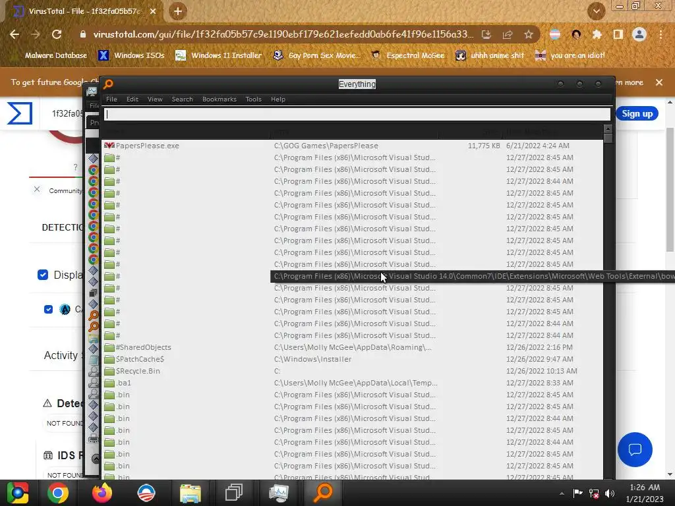Screen dimensions: 675x506
Task: Click the 12/27/2022 8:33 AM date cell
Action: [539, 383]
